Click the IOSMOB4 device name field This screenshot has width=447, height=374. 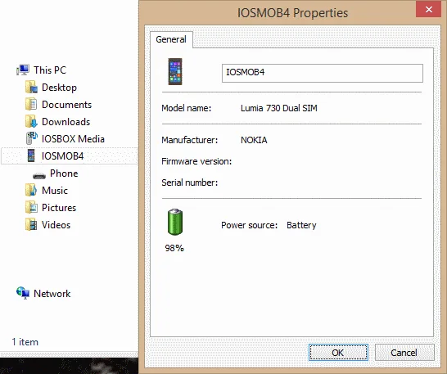tap(323, 73)
